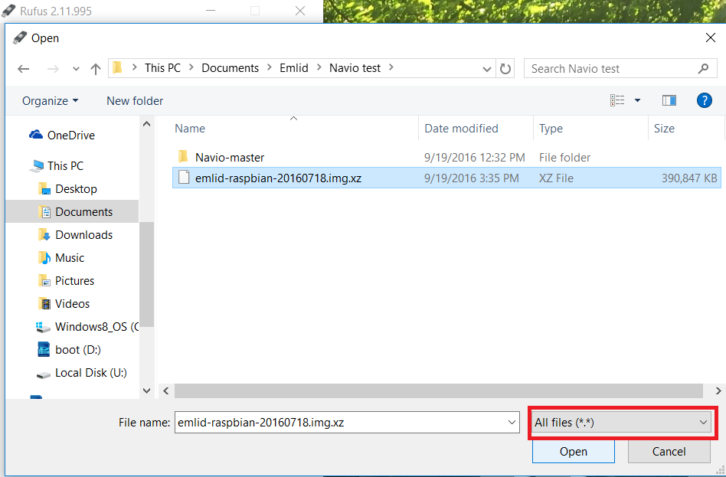Click the 9/19/2016 12:32 PM date cell
Viewport: 726px width, 477px height.
pos(475,158)
